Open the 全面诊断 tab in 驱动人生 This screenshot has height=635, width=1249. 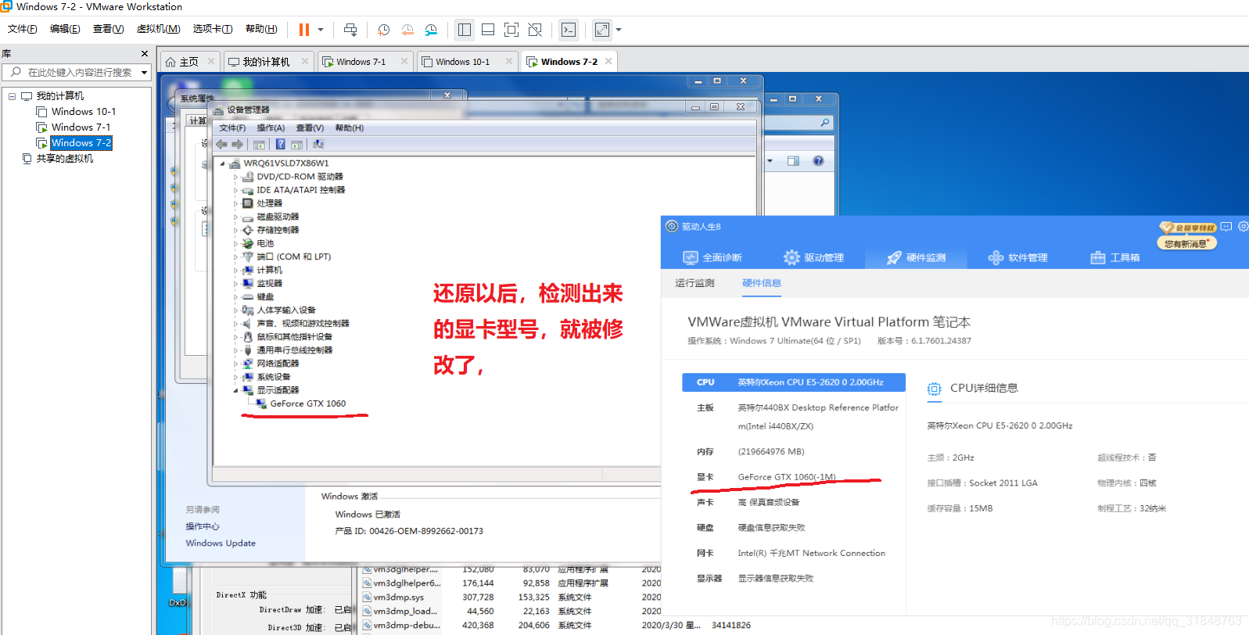pos(712,257)
